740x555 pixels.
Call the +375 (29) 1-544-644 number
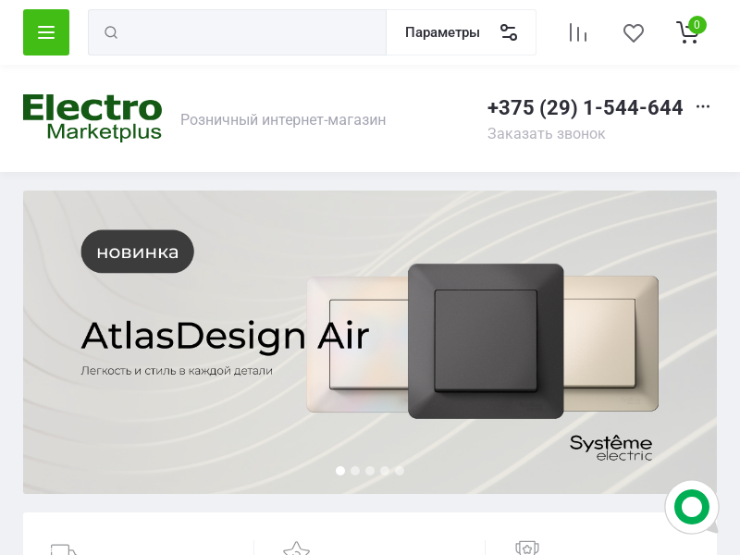[586, 107]
